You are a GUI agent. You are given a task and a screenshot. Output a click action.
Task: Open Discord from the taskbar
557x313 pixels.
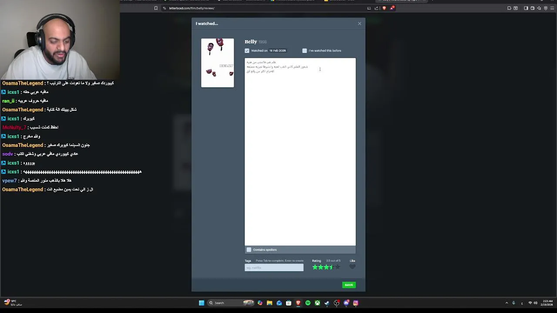(x=346, y=303)
